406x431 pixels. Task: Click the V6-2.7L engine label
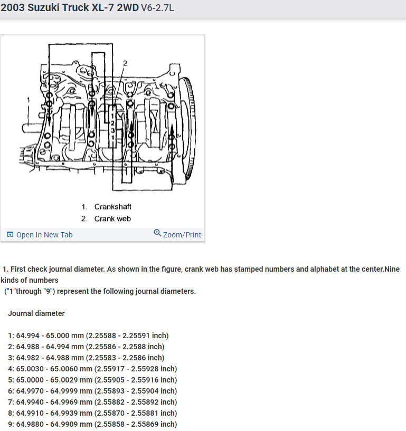pyautogui.click(x=157, y=8)
